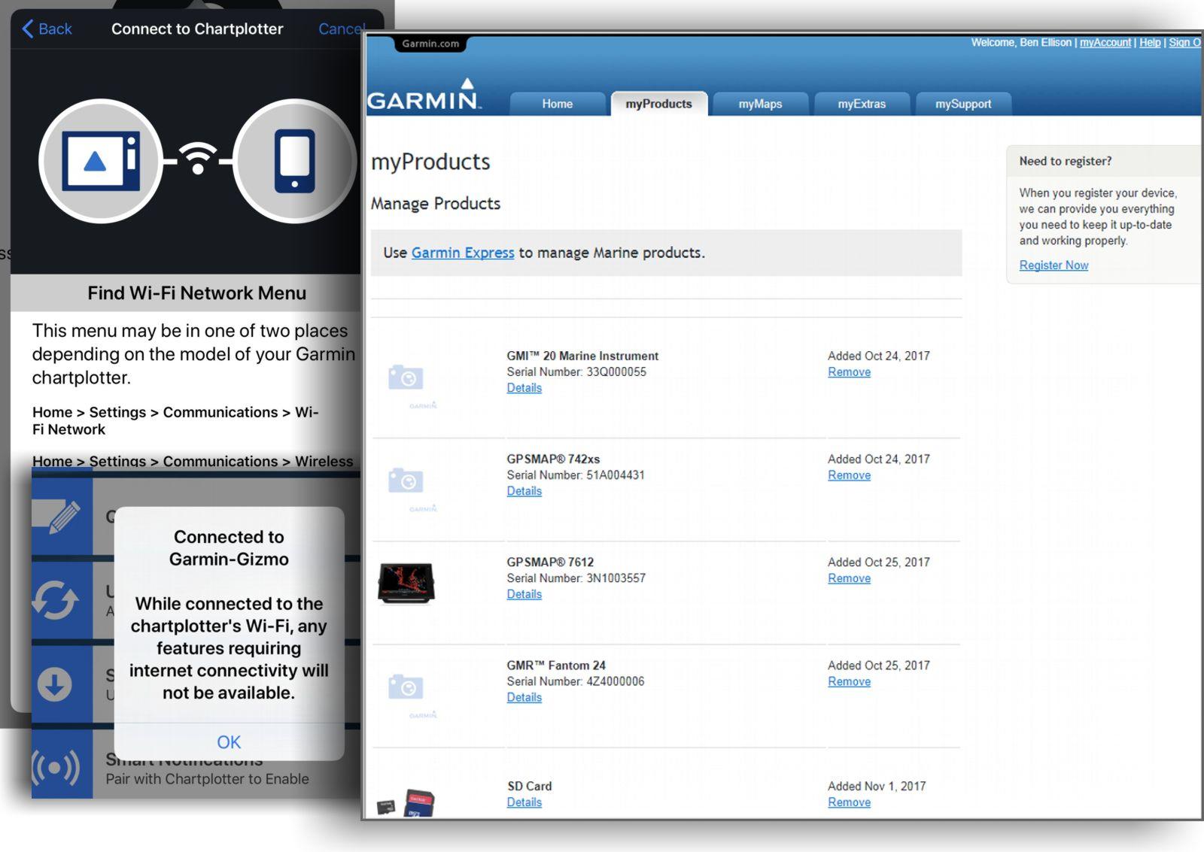
Task: Go back in Connect to Chartplotter screen
Action: (x=47, y=29)
